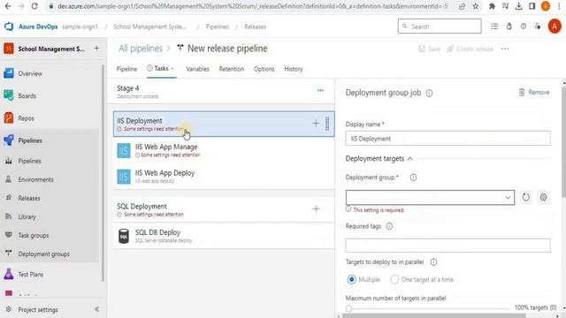Viewport: 566px width, 318px height.
Task: Open the sample-orgn1 breadcrumb link
Action: pos(80,26)
